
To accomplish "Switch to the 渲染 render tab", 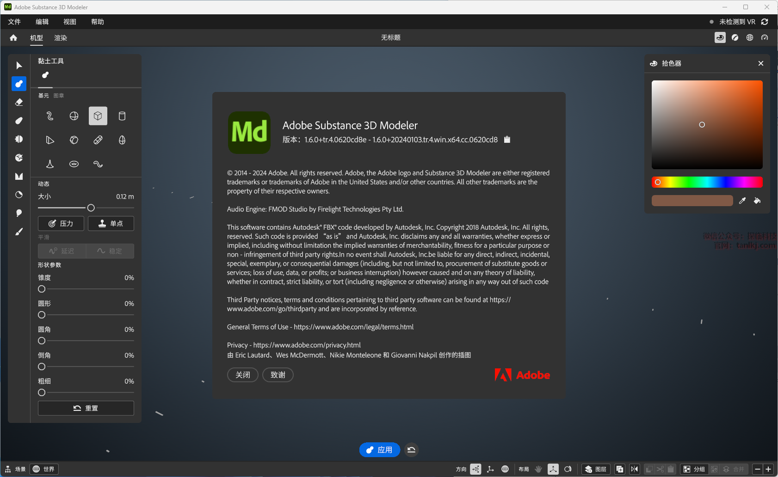I will [x=61, y=38].
